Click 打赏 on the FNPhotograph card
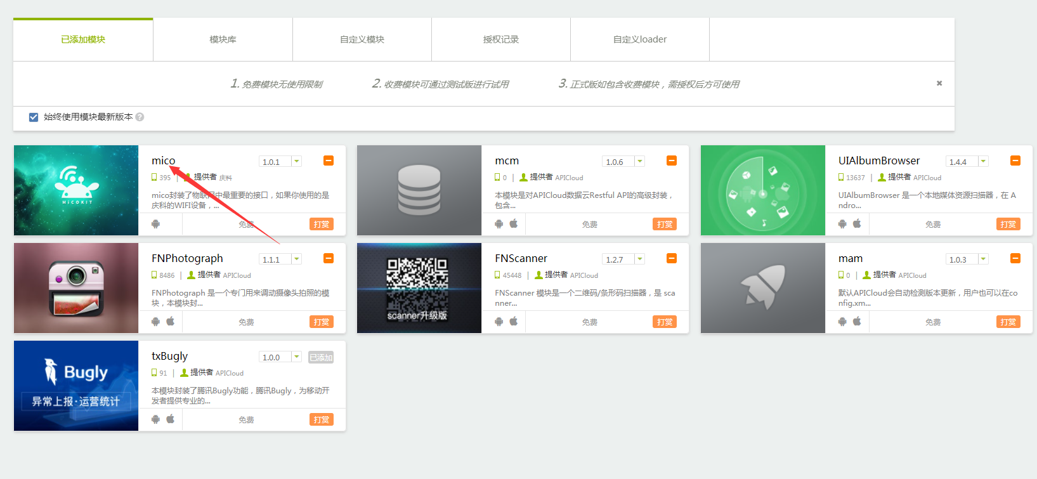 click(322, 322)
